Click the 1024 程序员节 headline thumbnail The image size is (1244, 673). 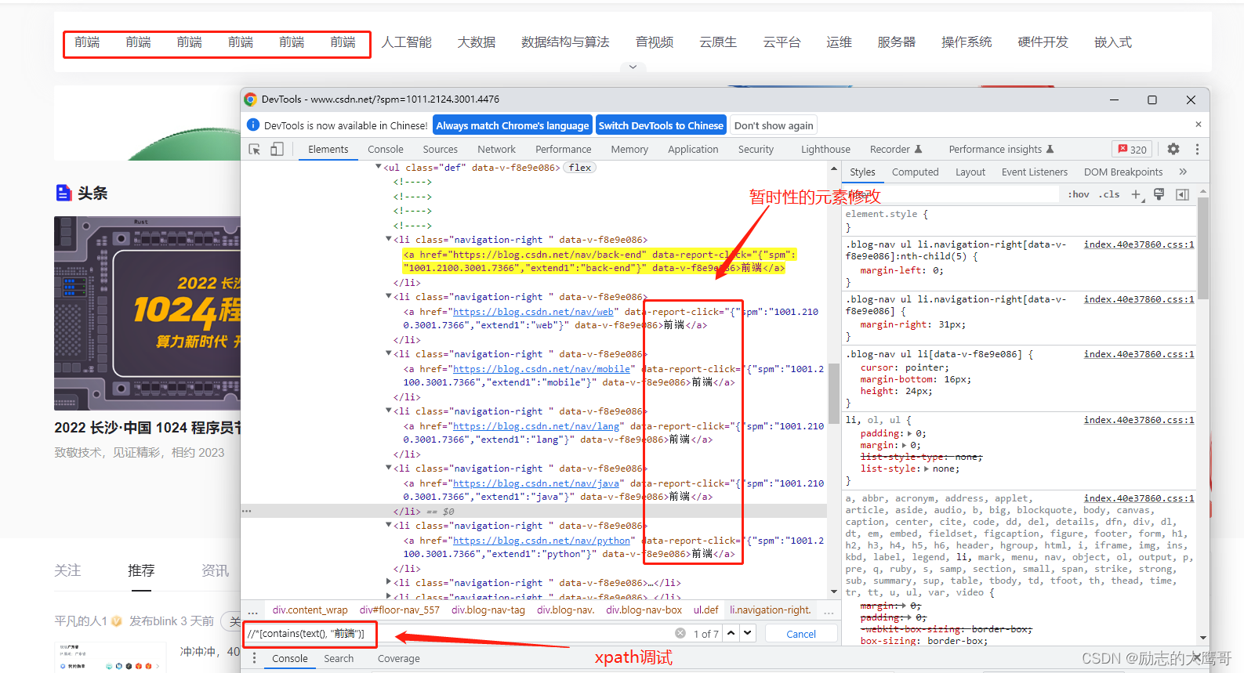point(147,313)
